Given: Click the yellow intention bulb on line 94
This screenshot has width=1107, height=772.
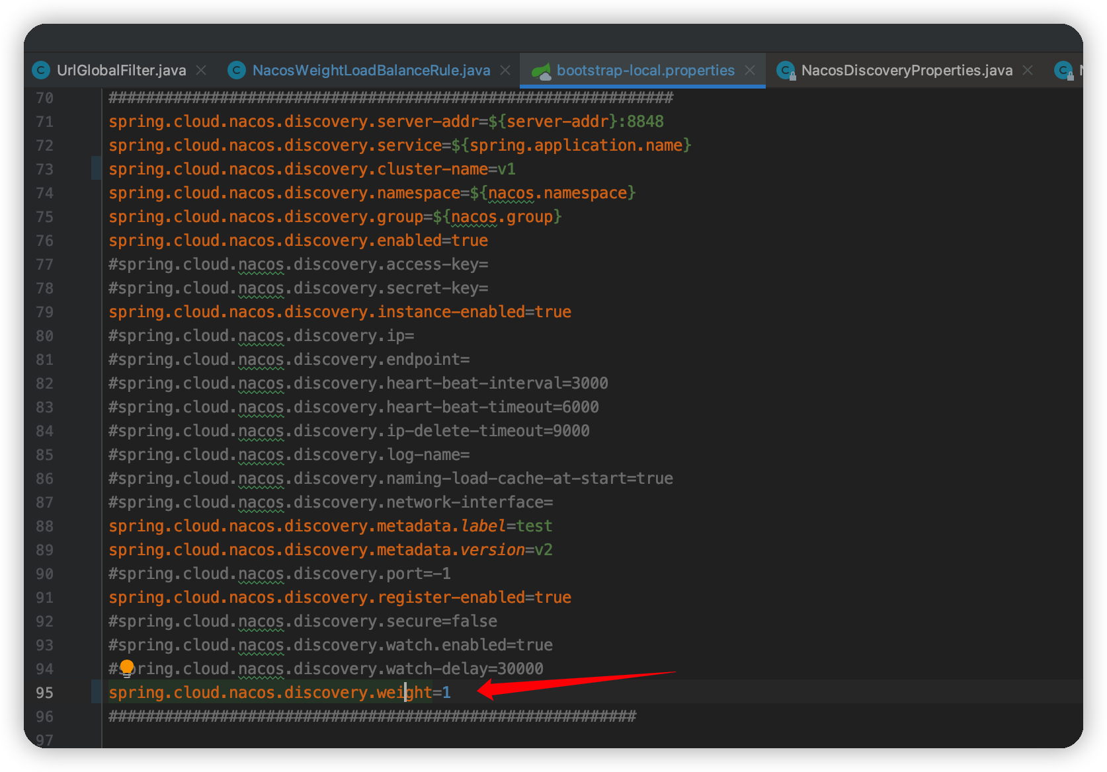Looking at the screenshot, I should pos(127,668).
